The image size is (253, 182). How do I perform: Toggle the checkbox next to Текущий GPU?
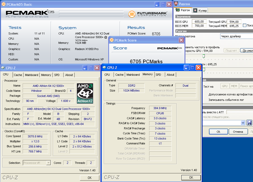(x=244, y=25)
